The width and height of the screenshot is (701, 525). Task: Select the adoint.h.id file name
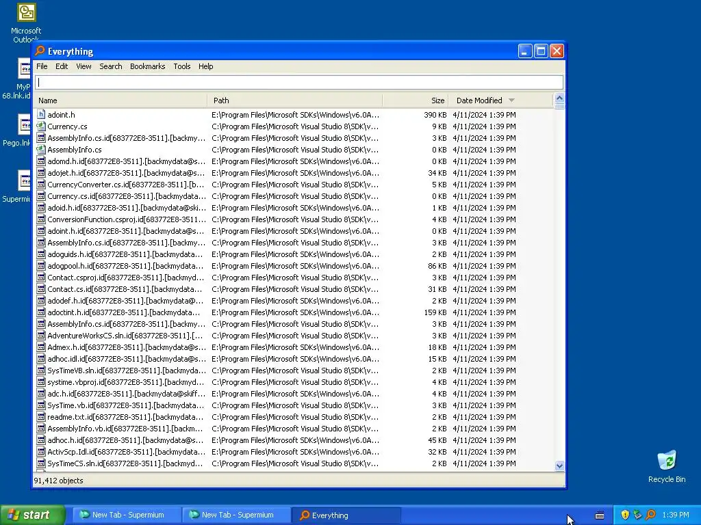click(x=126, y=231)
